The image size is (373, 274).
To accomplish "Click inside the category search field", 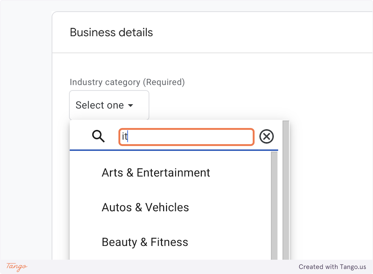I will click(186, 137).
